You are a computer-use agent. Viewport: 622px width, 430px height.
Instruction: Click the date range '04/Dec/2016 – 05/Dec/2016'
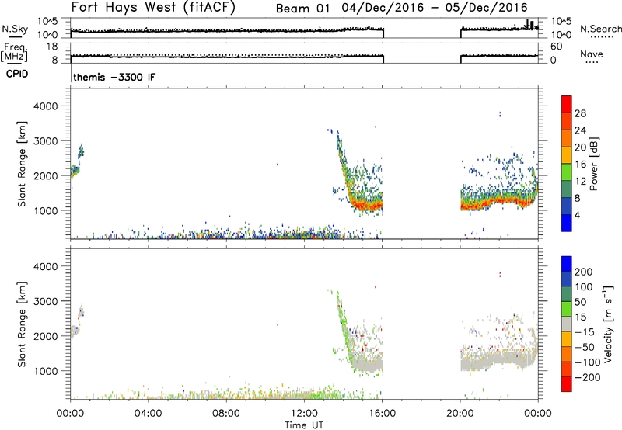tap(435, 8)
